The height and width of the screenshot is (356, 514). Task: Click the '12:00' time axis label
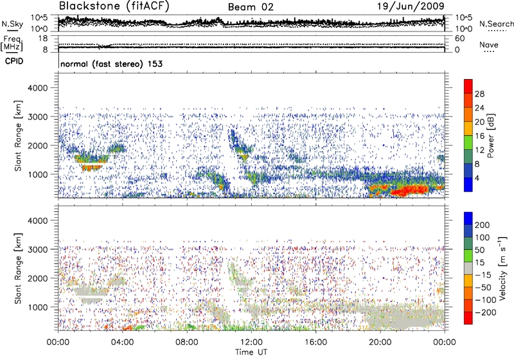[x=251, y=343]
